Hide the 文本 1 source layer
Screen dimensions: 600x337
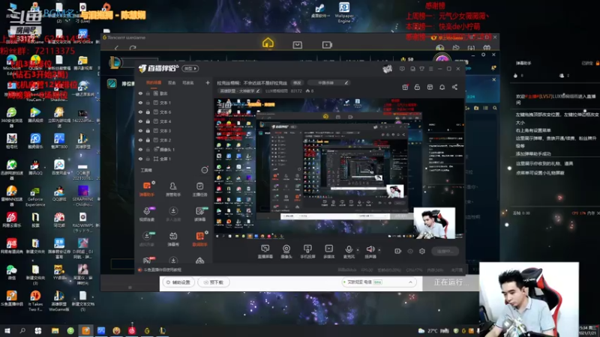click(140, 103)
